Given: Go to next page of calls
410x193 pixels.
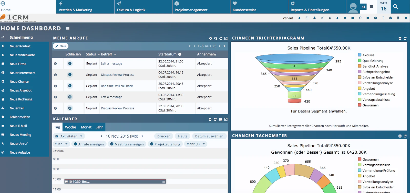Looking at the screenshot, I should coord(220,46).
